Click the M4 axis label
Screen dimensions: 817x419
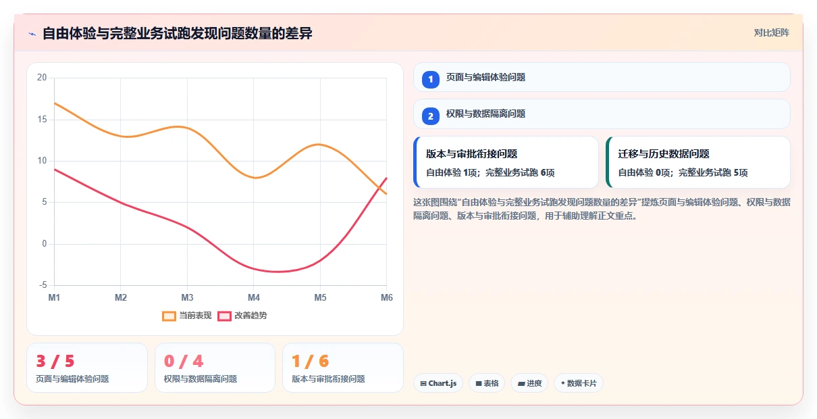pyautogui.click(x=254, y=297)
